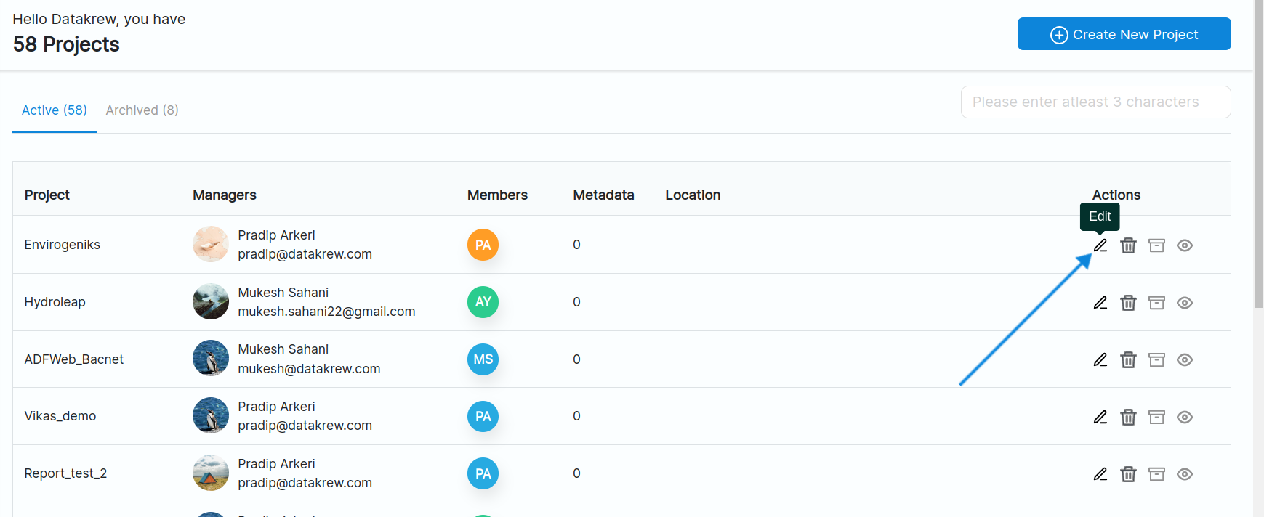Click Mukesh Sahani's avatar in Hydroleap row

point(211,301)
